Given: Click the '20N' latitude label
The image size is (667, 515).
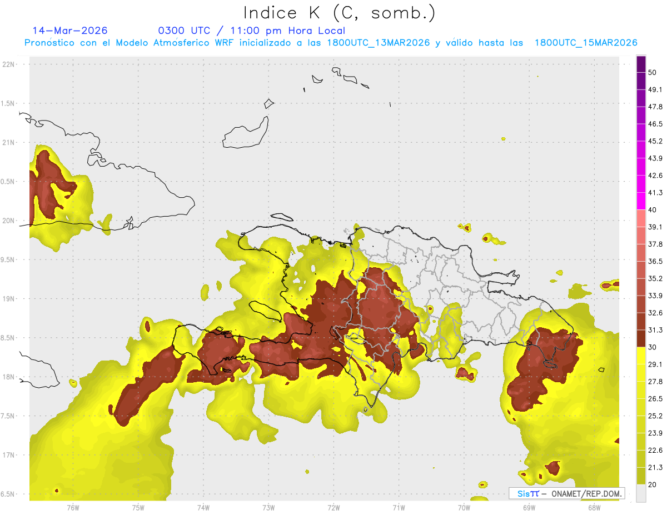Looking at the screenshot, I should pos(8,221).
